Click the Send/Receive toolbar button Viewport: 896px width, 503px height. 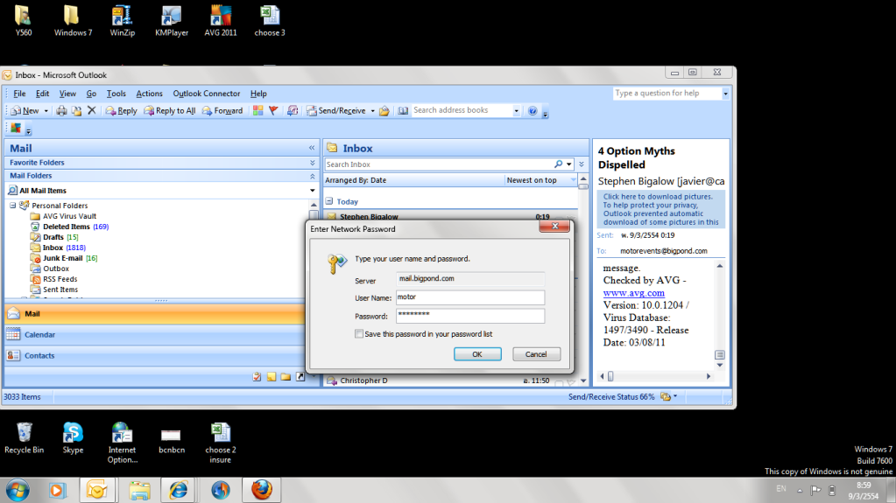[336, 111]
